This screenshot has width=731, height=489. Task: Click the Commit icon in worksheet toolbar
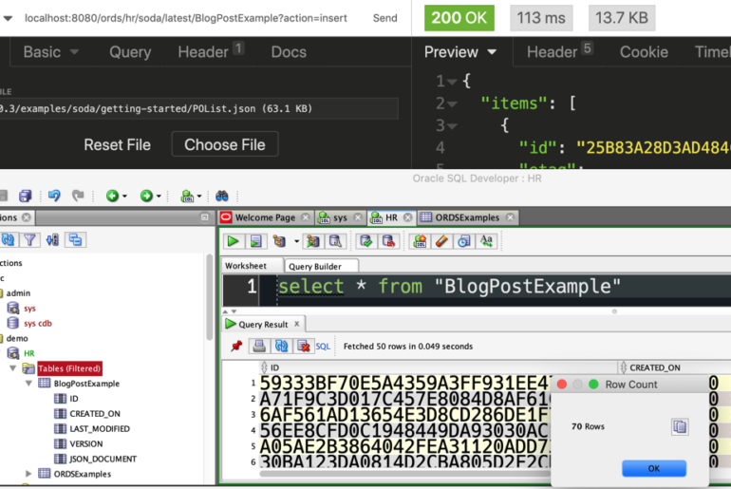click(x=365, y=241)
